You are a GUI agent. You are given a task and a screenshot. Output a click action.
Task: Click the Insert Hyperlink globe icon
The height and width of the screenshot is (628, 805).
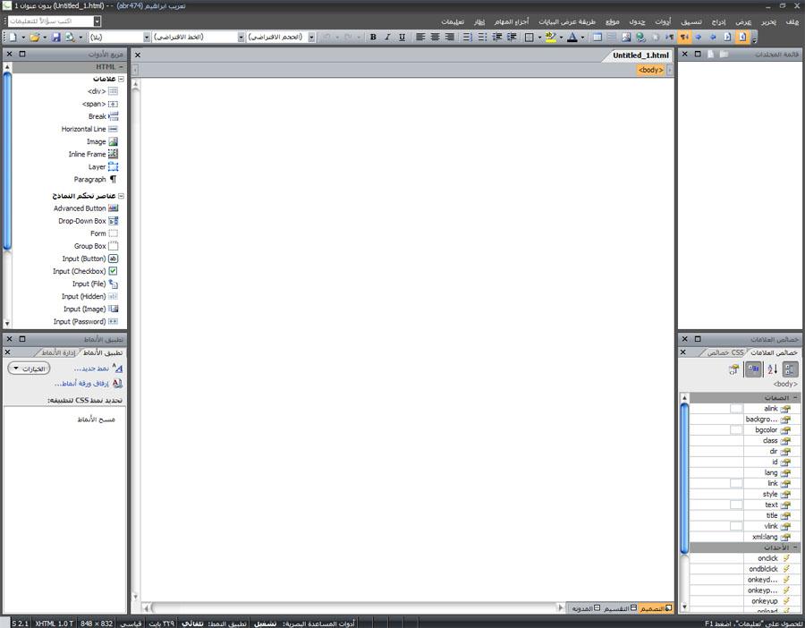[640, 38]
